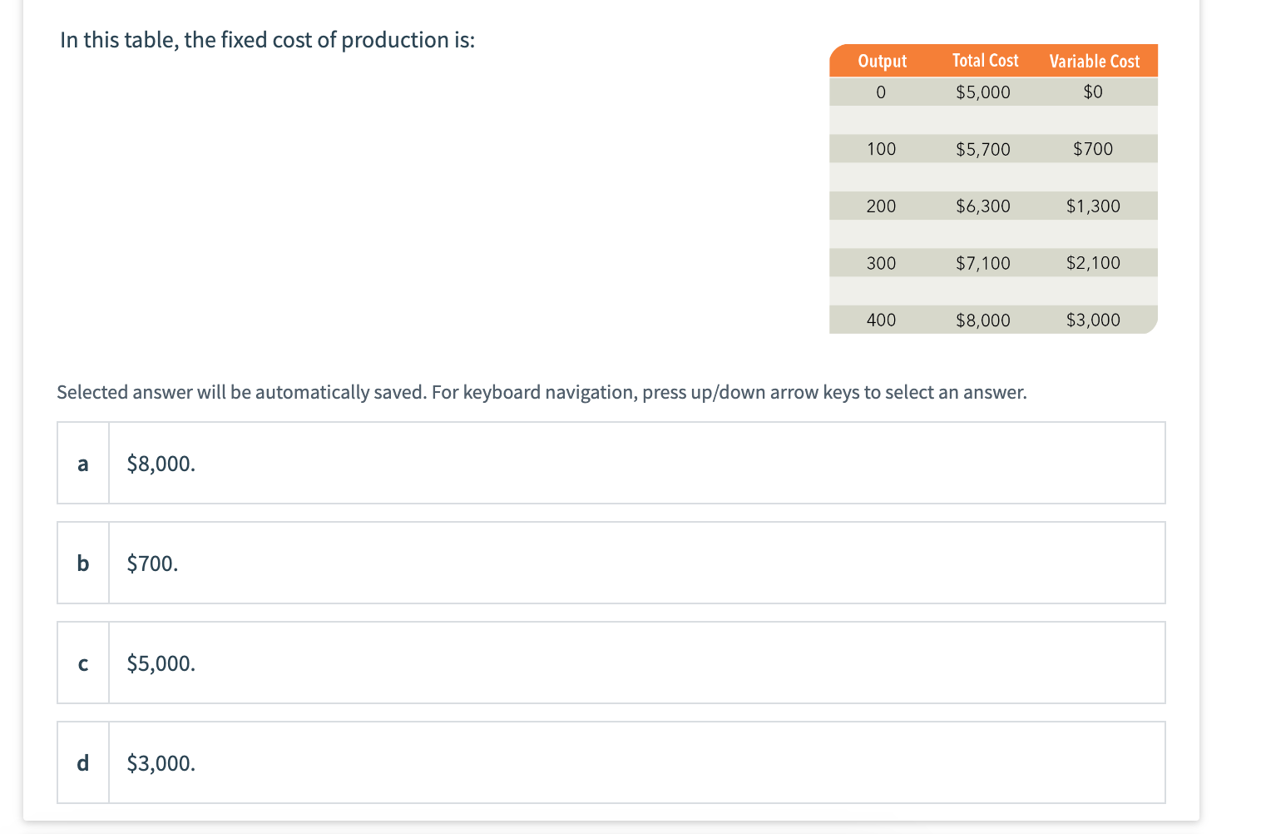Click the question text about fixed cost
1261x834 pixels.
[x=267, y=39]
